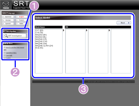This screenshot has width=139, height=106.
Task: Click the Next button
Action: click(124, 23)
